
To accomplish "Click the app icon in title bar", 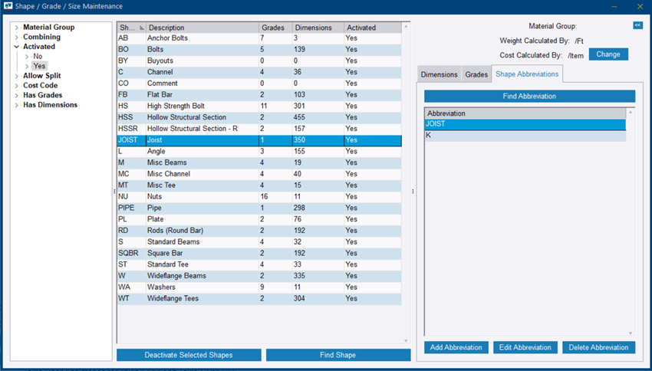I will 8,6.
